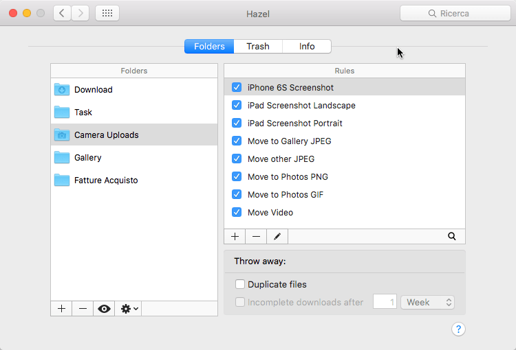516x350 pixels.
Task: Select Camera Uploads folder name
Action: click(x=107, y=135)
